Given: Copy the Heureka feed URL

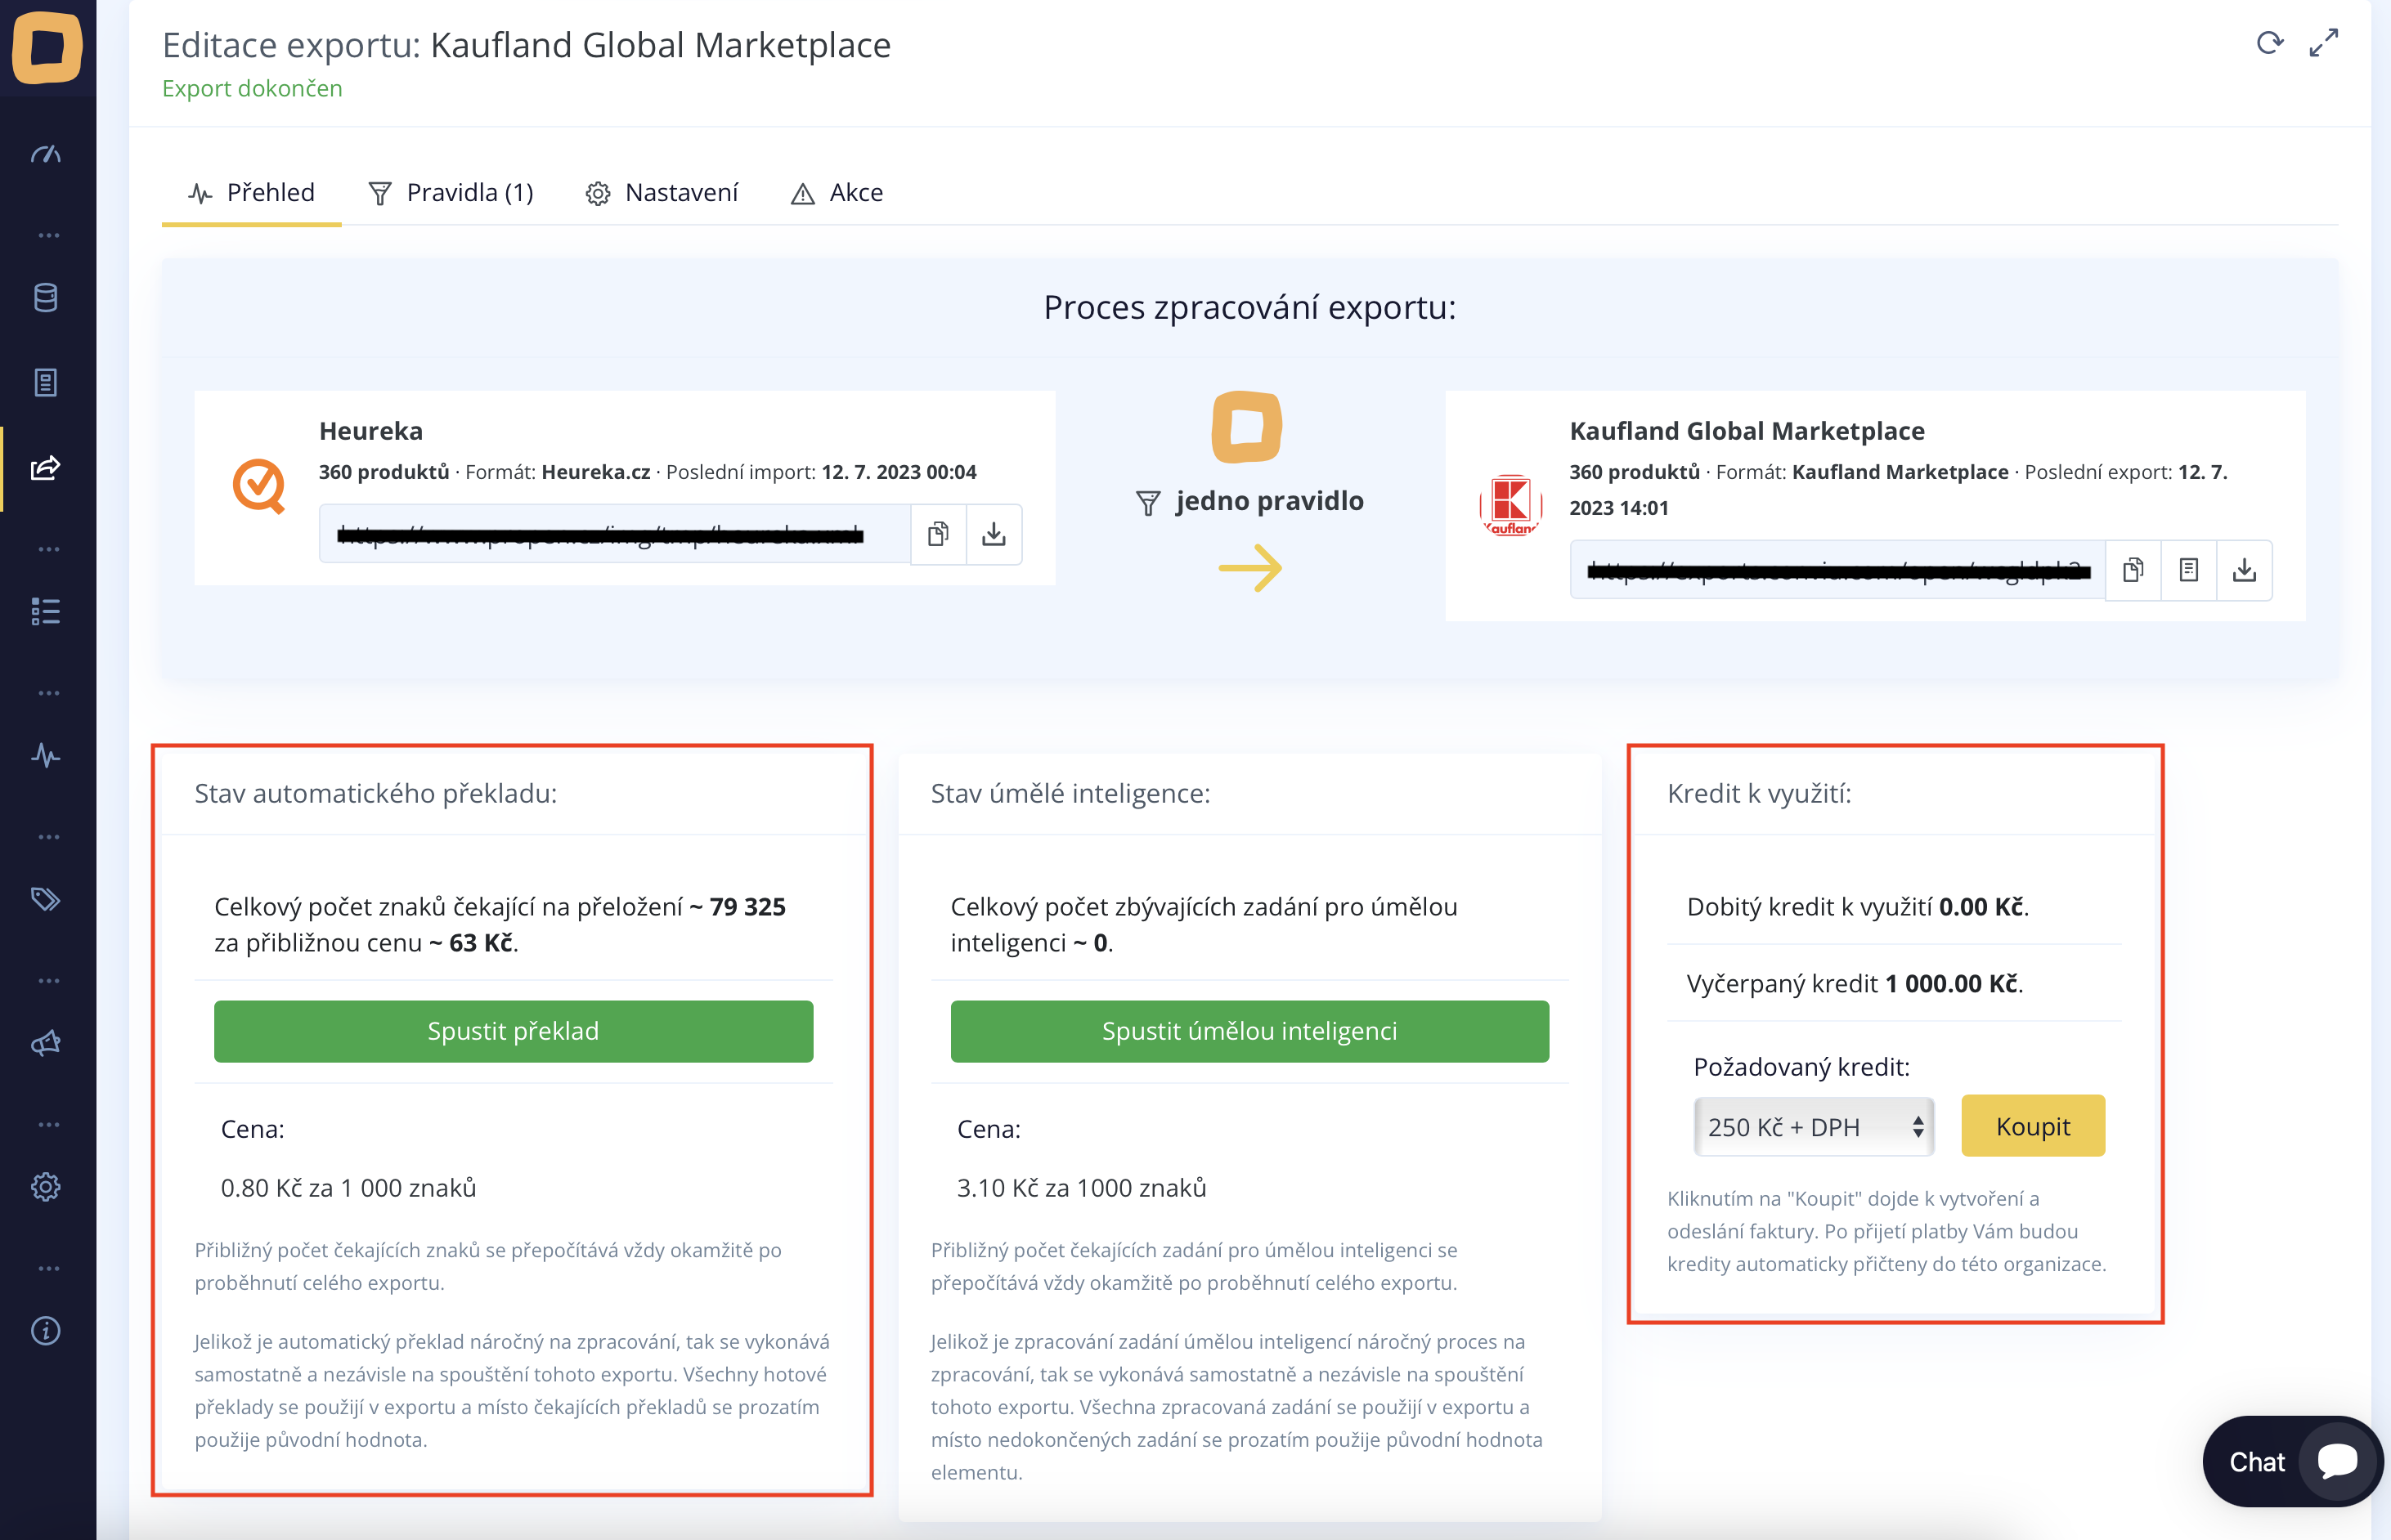Looking at the screenshot, I should coord(937,534).
